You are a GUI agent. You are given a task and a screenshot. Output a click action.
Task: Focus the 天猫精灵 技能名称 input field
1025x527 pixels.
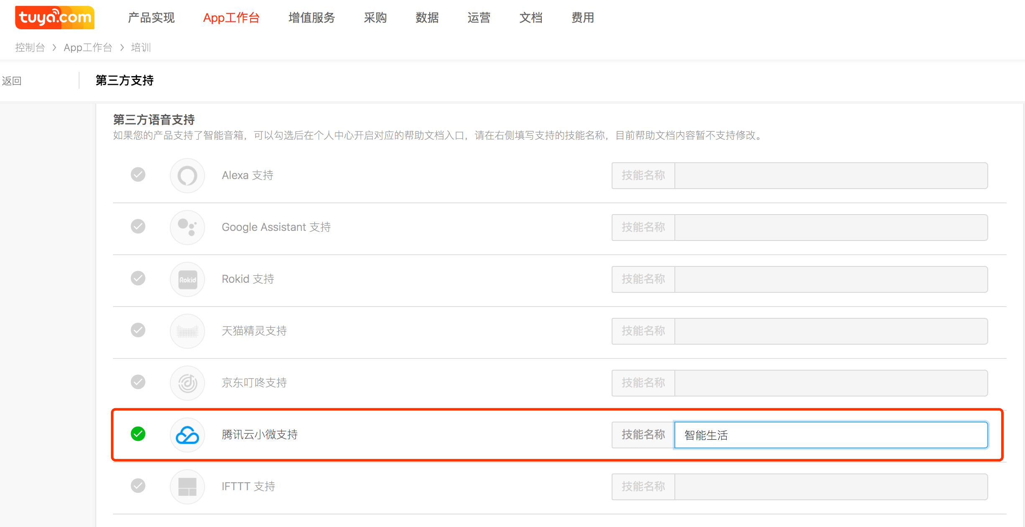point(831,331)
